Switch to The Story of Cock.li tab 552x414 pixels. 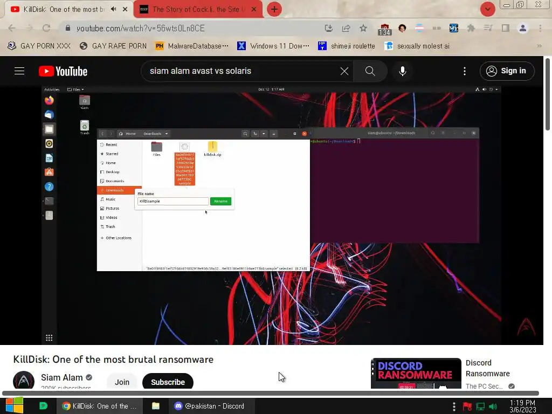tap(197, 9)
